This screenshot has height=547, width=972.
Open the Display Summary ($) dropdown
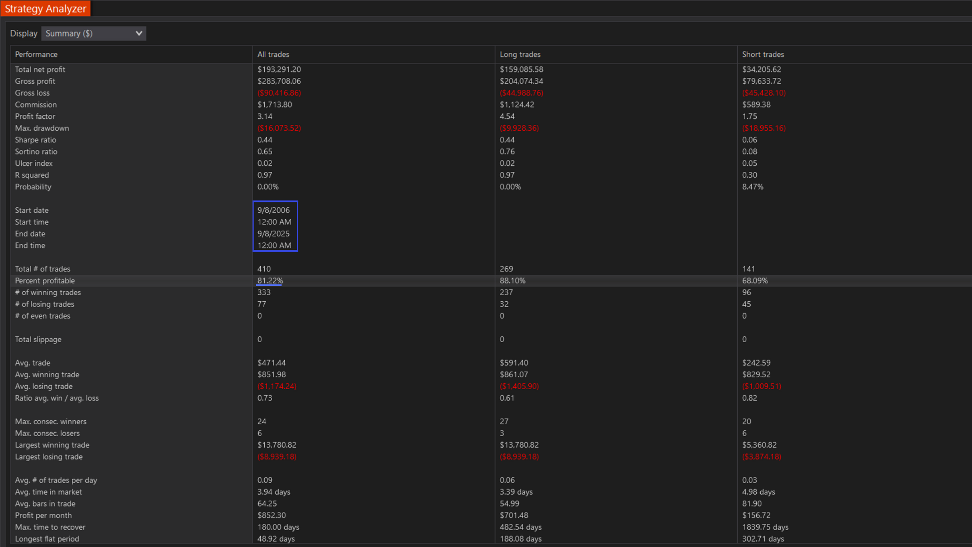[x=93, y=33]
